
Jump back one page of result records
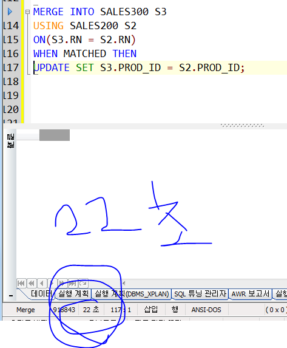(32, 283)
